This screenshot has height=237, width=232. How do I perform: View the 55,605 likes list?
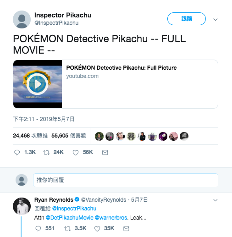point(69,136)
